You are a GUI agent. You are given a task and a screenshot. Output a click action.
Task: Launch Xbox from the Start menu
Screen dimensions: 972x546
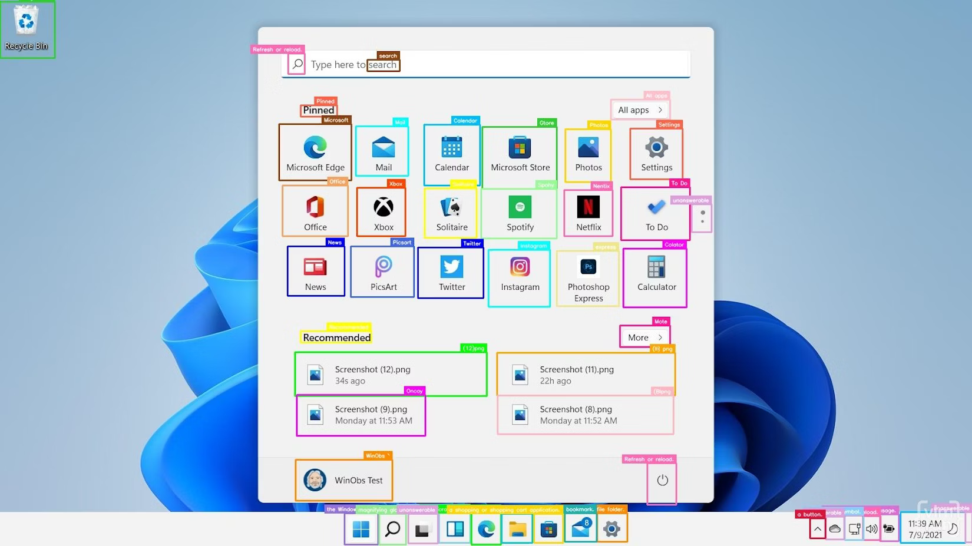tap(383, 213)
